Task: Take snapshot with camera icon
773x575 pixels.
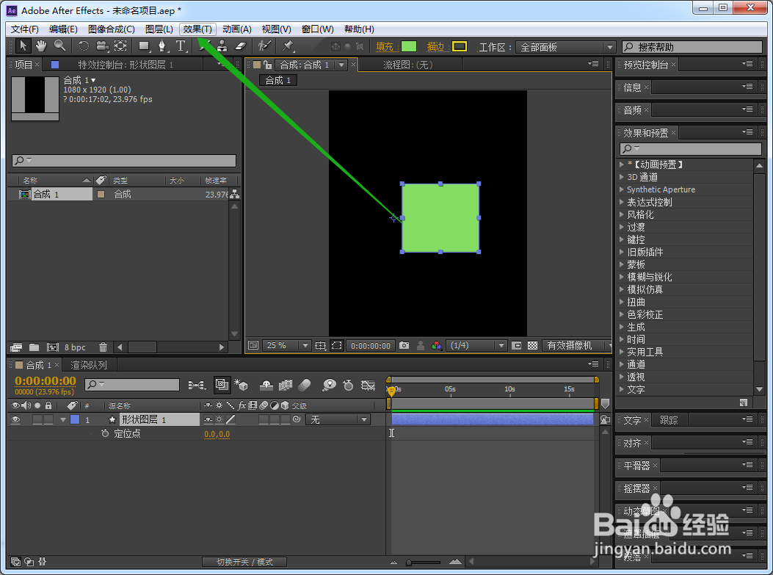Action: tap(404, 346)
